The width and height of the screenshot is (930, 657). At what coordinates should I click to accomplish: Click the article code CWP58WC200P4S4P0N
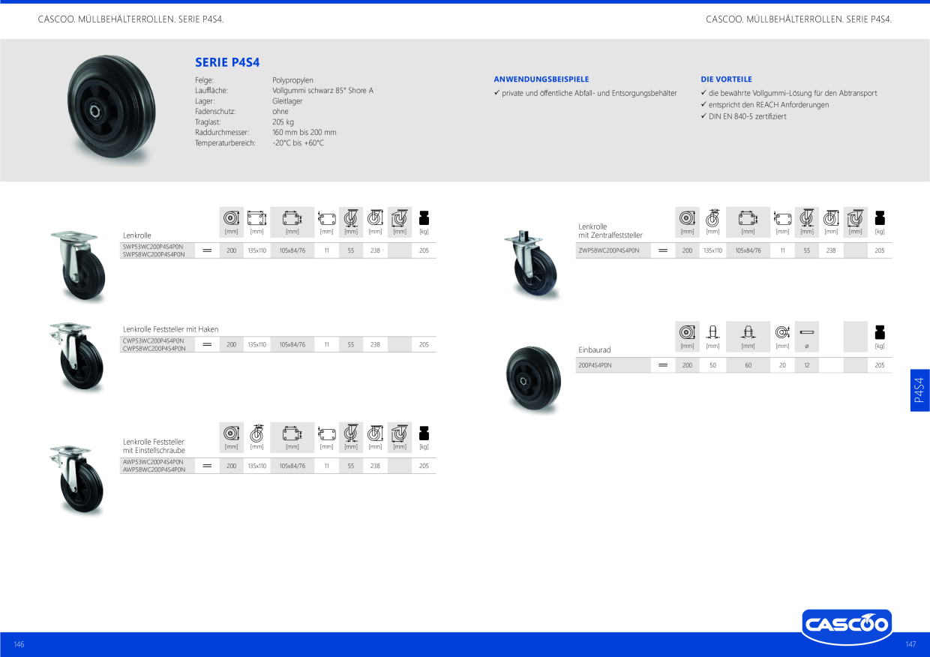point(154,348)
